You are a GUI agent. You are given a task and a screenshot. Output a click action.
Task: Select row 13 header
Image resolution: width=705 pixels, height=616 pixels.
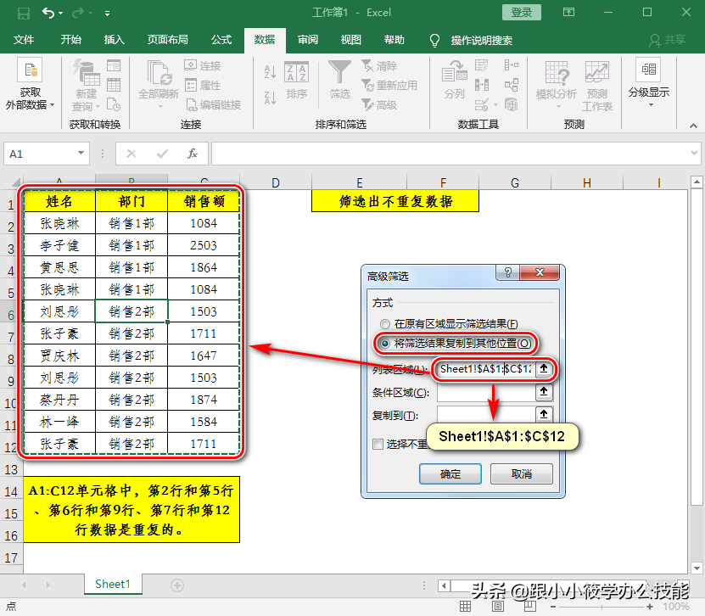click(11, 469)
